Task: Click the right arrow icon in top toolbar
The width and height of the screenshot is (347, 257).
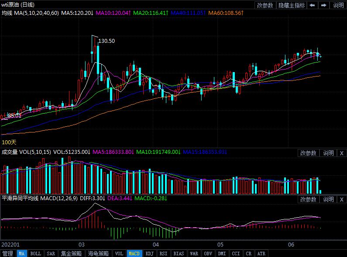Action: 323,5
